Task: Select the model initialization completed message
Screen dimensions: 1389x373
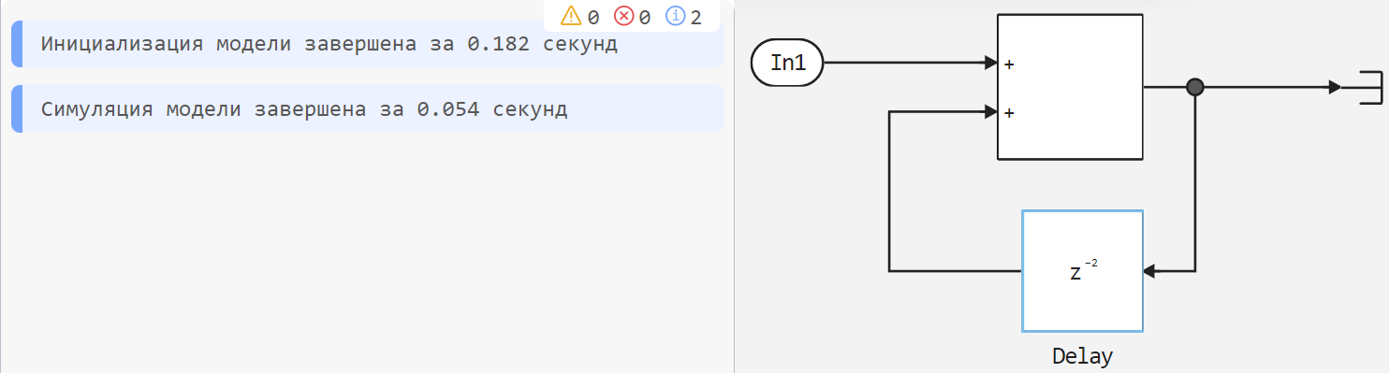Action: pos(367,44)
